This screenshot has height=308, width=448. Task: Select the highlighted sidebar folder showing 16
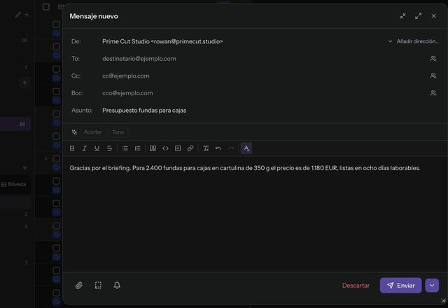(x=15, y=124)
